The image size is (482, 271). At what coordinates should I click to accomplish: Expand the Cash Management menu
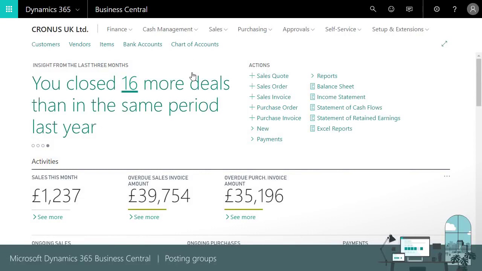170,29
